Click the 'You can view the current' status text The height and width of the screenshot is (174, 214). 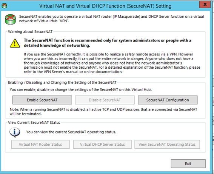[71, 132]
